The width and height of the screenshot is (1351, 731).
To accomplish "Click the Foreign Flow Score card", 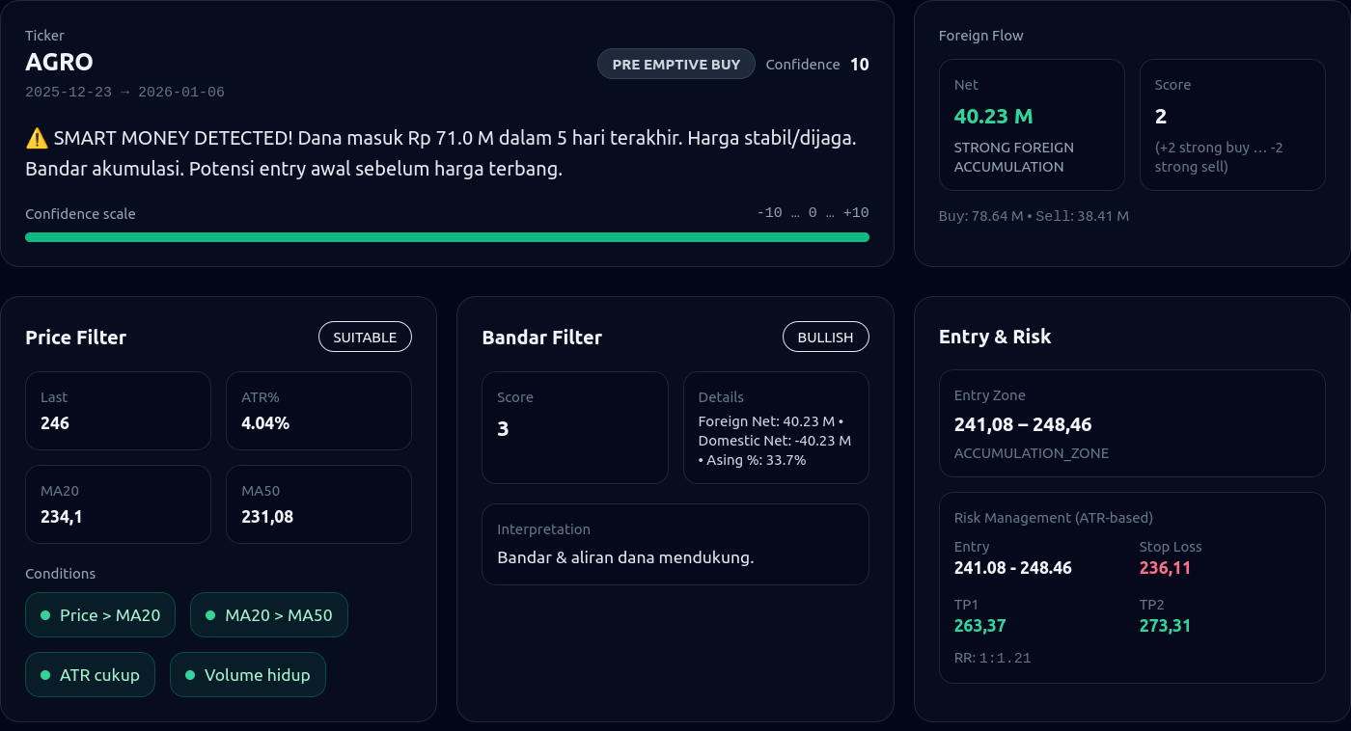I will click(x=1232, y=125).
